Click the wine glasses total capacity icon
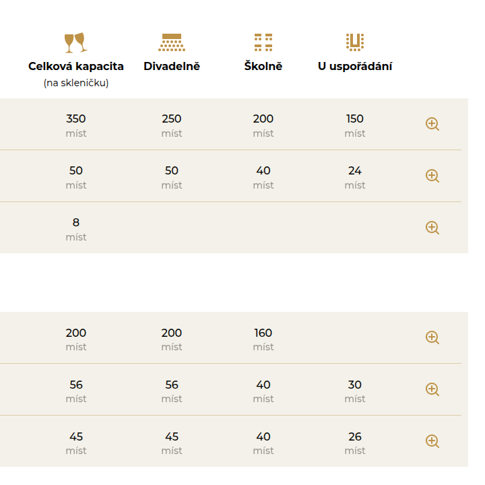 tap(75, 42)
